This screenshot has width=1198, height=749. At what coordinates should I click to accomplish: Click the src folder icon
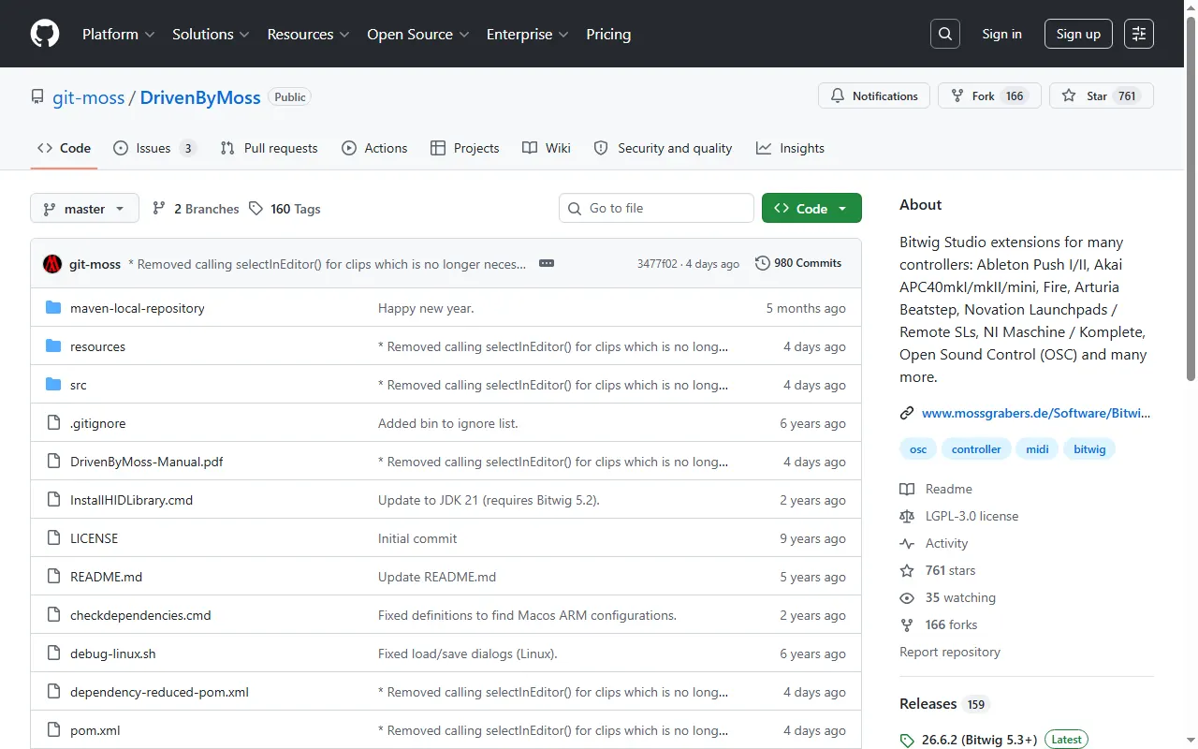tap(53, 385)
